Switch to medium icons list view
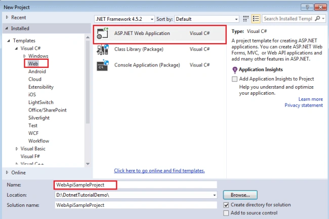Image resolution: width=329 pixels, height=219 pixels. [256, 19]
